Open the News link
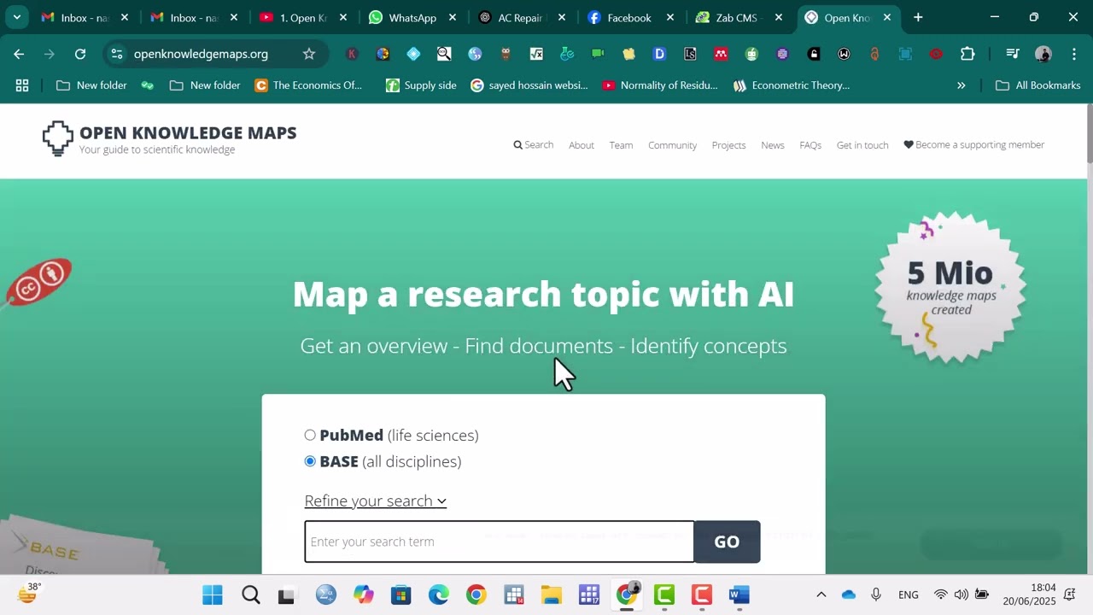The height and width of the screenshot is (615, 1093). click(x=773, y=145)
